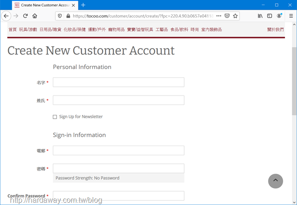Open a new tab with plus button
Screen dimensions: 297x205
pos(83,5)
